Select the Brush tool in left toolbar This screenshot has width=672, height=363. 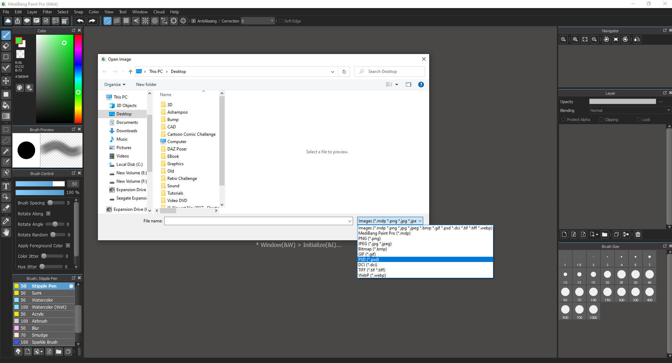pyautogui.click(x=6, y=35)
